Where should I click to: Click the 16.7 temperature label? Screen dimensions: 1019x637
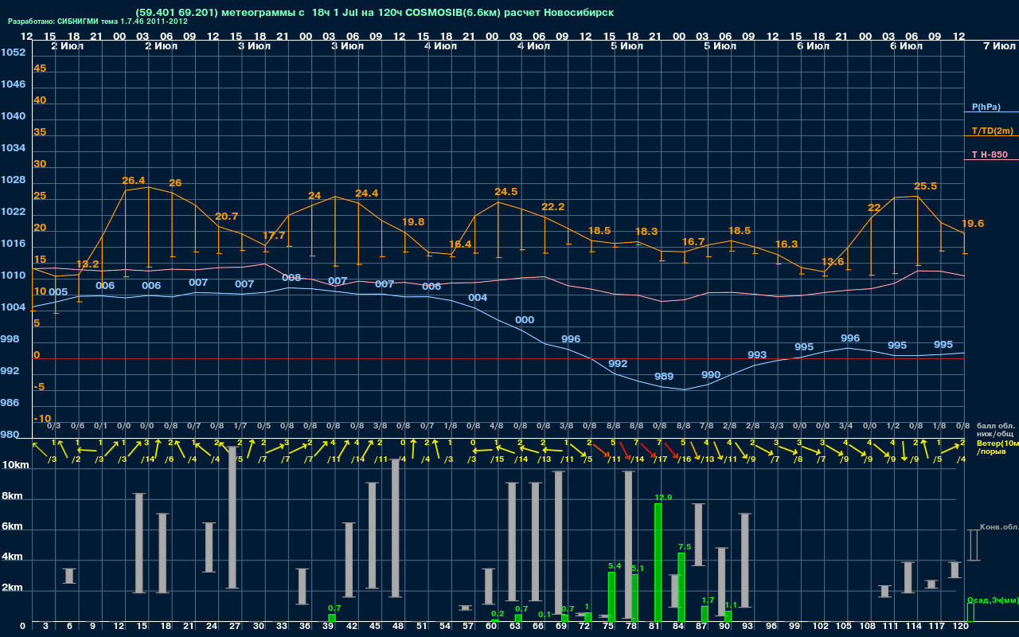click(x=693, y=242)
